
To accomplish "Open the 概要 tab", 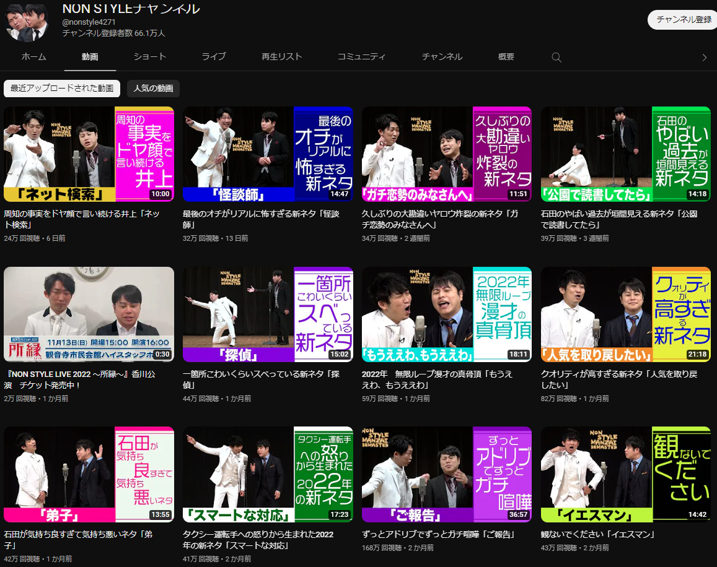I will tap(506, 57).
